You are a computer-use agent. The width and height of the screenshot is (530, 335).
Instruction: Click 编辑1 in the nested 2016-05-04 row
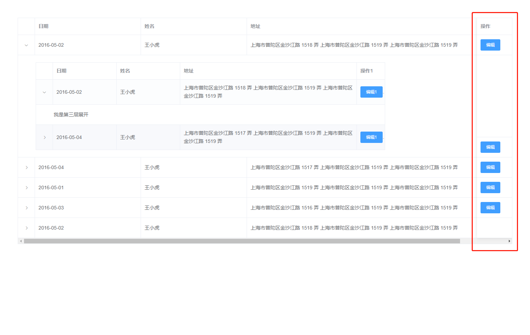(x=371, y=137)
